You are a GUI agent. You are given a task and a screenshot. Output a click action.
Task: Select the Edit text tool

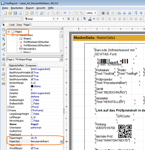[3, 39]
